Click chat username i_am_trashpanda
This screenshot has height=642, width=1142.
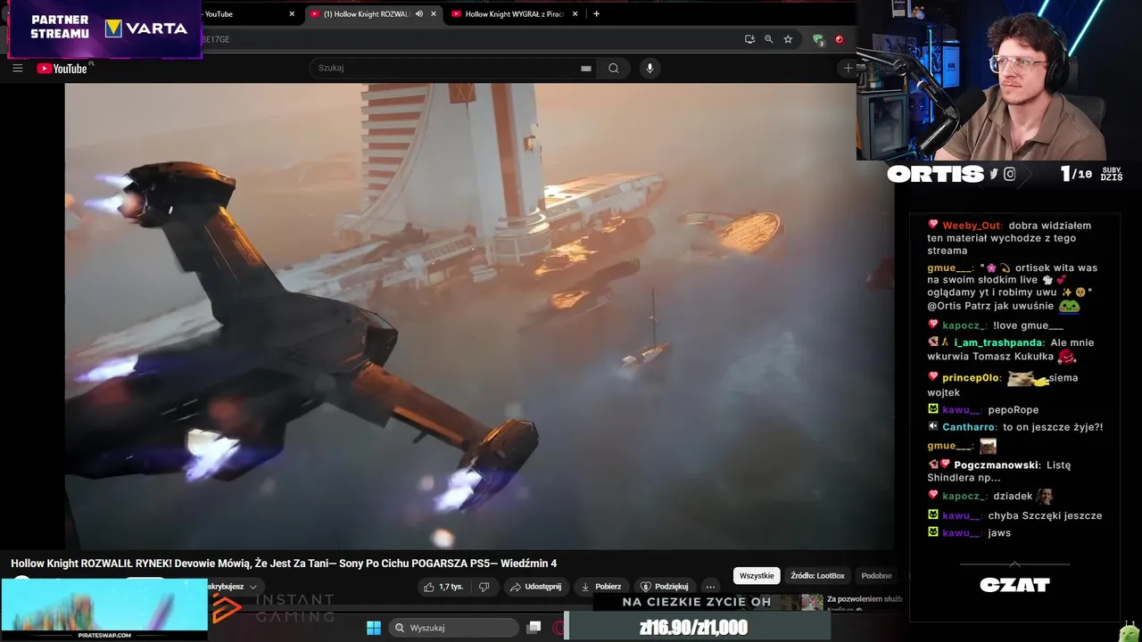click(998, 342)
